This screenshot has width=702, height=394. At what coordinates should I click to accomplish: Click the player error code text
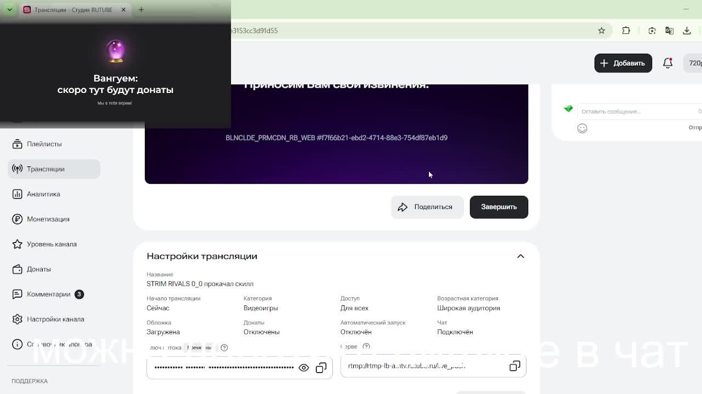pyautogui.click(x=336, y=138)
